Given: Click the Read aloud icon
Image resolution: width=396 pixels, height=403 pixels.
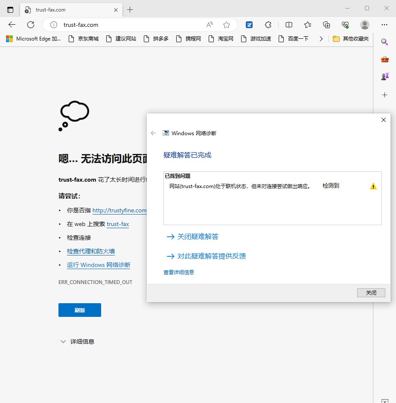Looking at the screenshot, I should (x=210, y=25).
